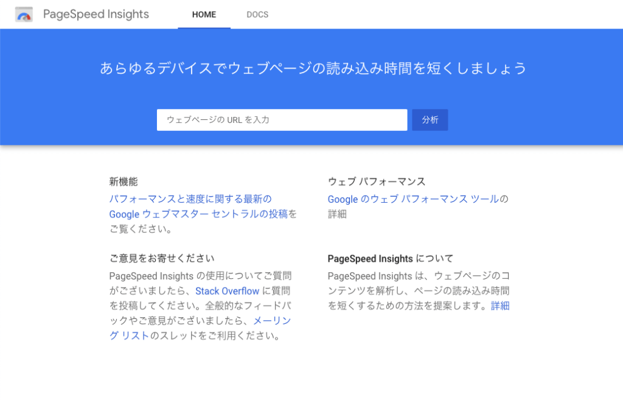Click the ご意見をお寄せください heading
This screenshot has height=400, width=623.
click(x=162, y=259)
